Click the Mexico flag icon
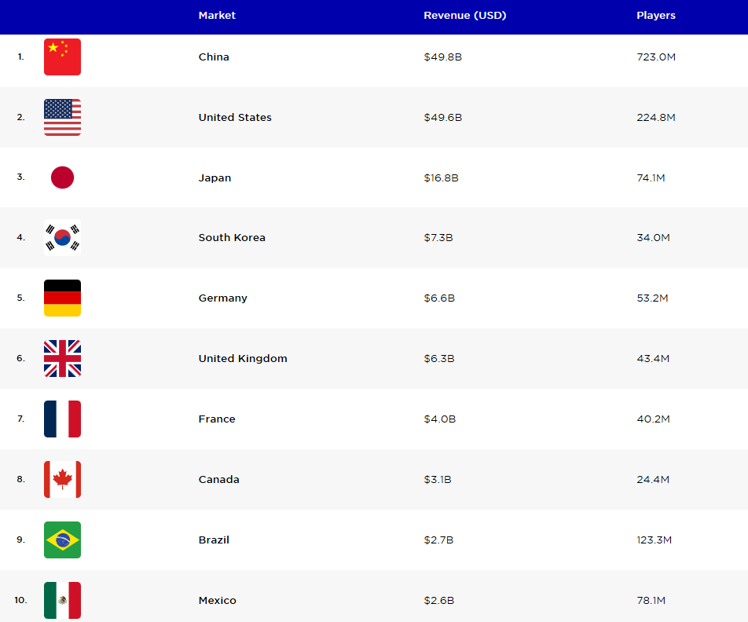Image resolution: width=748 pixels, height=622 pixels. 63,600
